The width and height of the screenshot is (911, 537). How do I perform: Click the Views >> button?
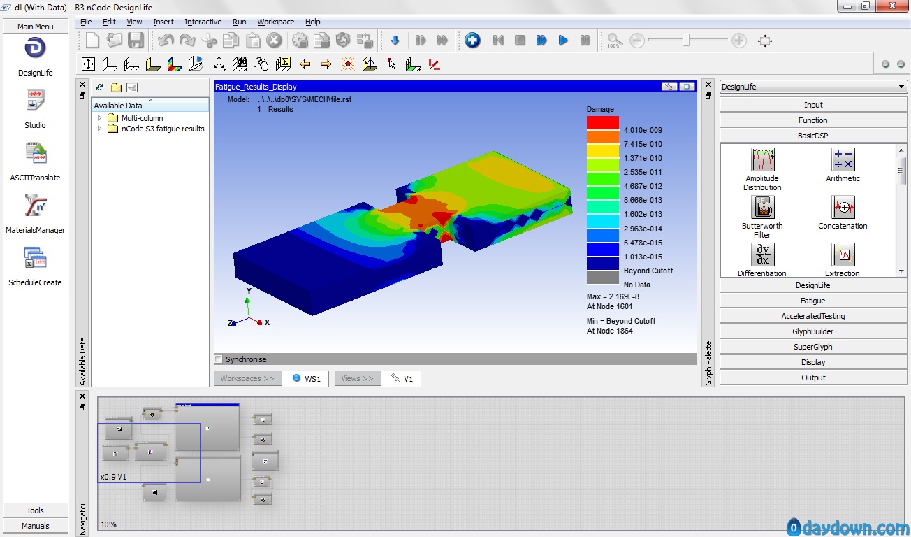(358, 378)
